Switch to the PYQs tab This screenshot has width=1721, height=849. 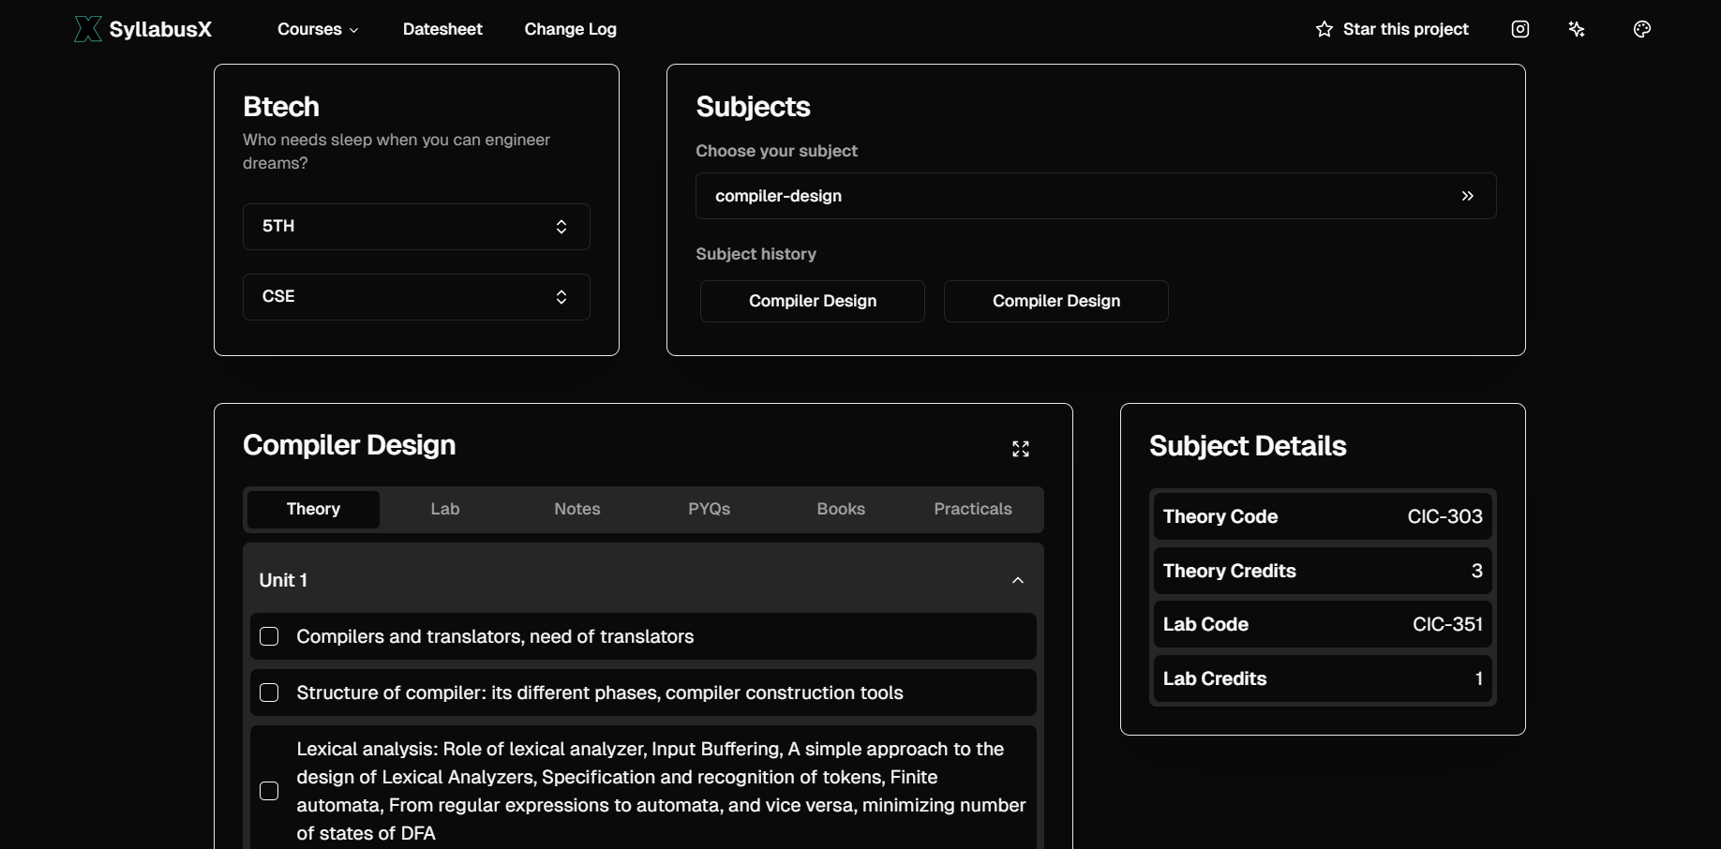[709, 509]
